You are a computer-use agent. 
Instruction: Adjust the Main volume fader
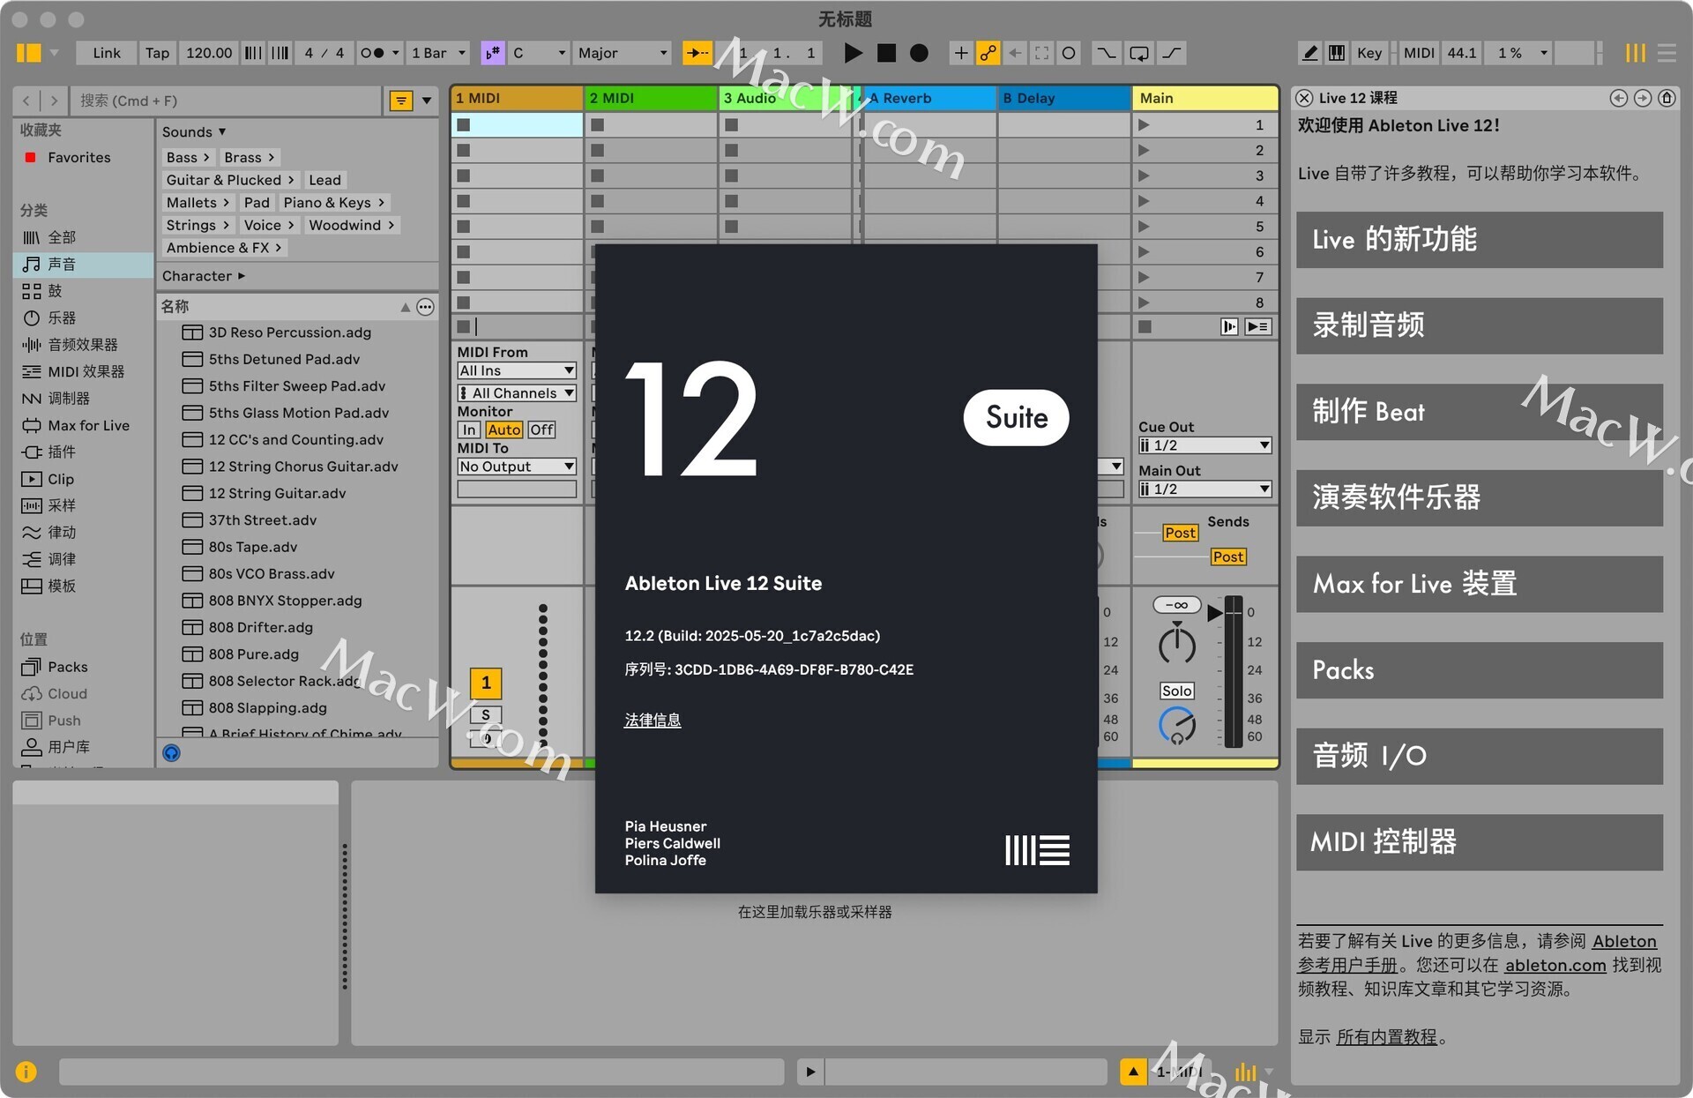click(1215, 612)
